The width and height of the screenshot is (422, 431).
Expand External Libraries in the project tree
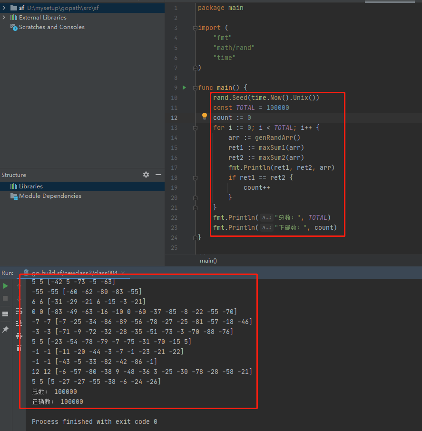coord(4,17)
